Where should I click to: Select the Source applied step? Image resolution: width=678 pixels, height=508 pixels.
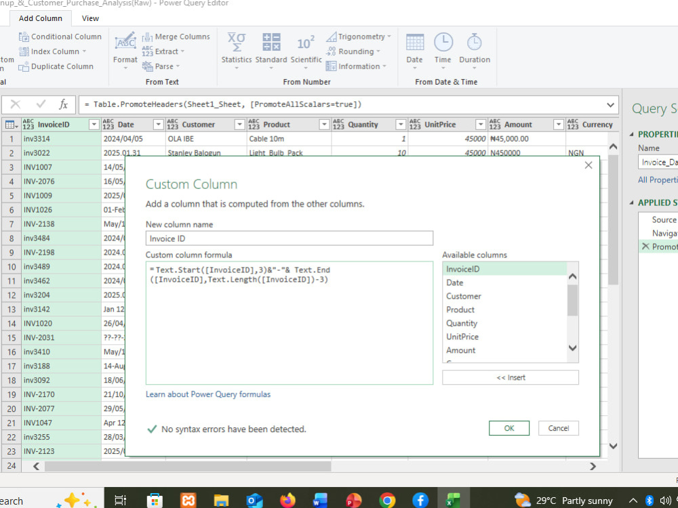[x=664, y=219]
